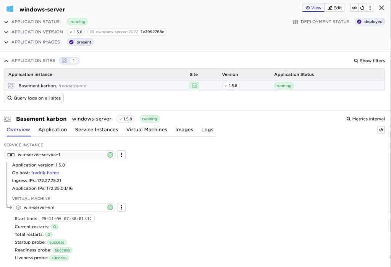The width and height of the screenshot is (391, 267).
Task: Collapse the APPLICATION SITES section
Action: coord(6,60)
